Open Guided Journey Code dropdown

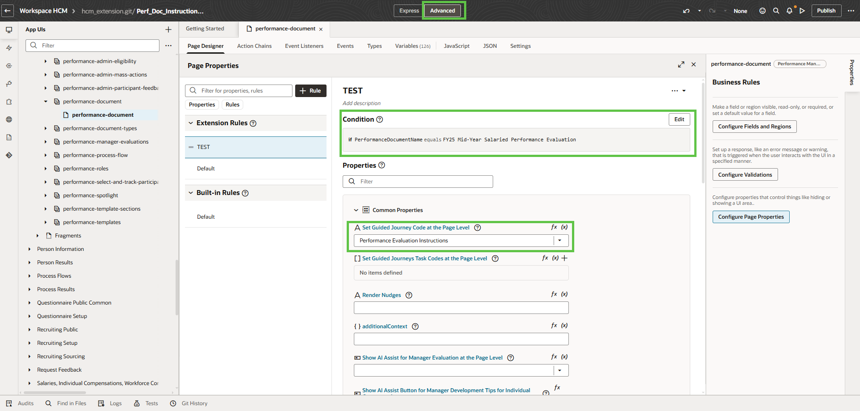tap(560, 241)
